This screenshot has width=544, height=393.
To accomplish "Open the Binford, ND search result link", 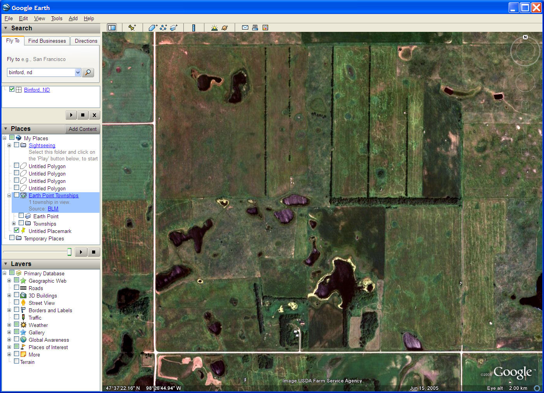I will tap(37, 90).
